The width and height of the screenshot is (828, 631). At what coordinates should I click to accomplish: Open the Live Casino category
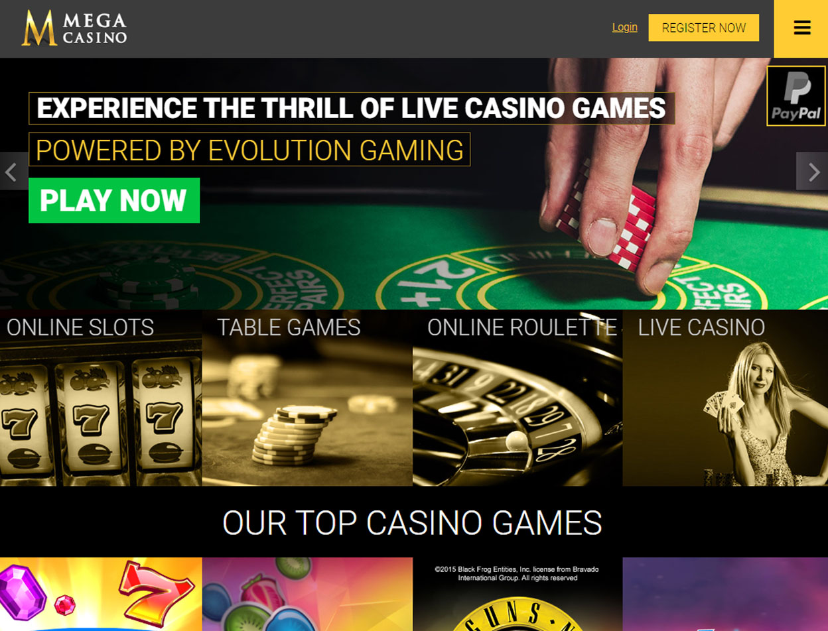[x=725, y=398]
